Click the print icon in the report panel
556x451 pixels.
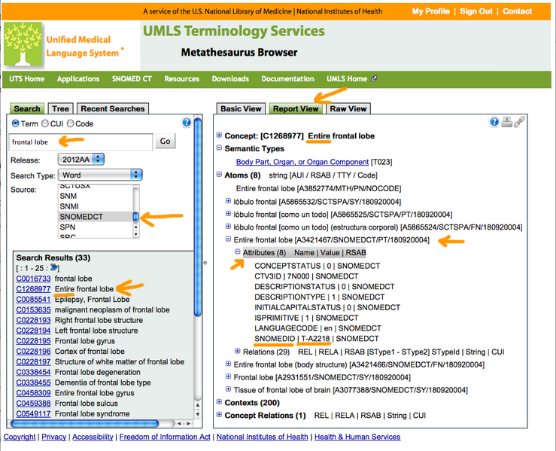pyautogui.click(x=507, y=123)
